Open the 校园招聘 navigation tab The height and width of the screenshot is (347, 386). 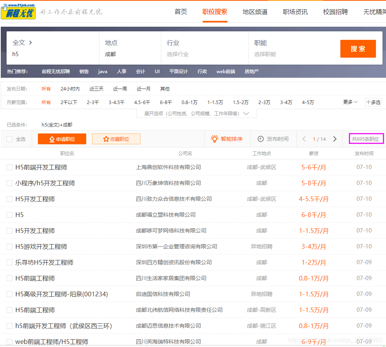coord(335,12)
